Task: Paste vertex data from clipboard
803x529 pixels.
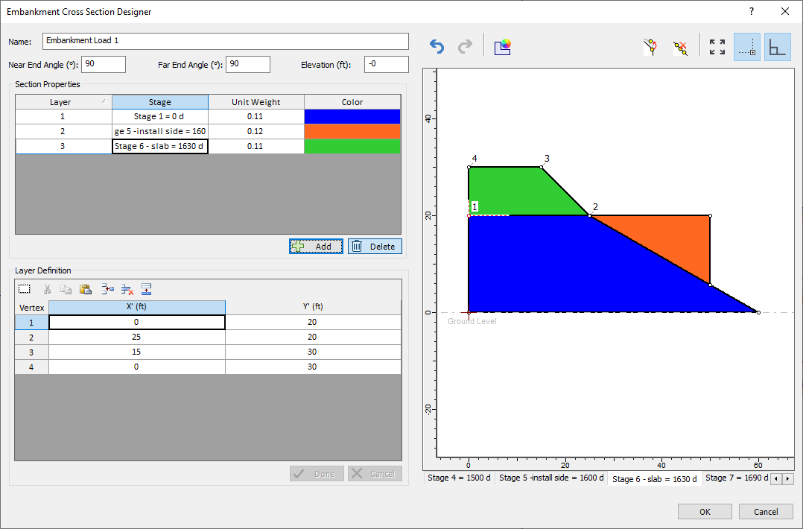Action: (x=86, y=288)
